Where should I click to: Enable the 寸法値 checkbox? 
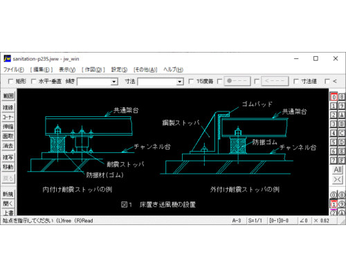[296, 81]
